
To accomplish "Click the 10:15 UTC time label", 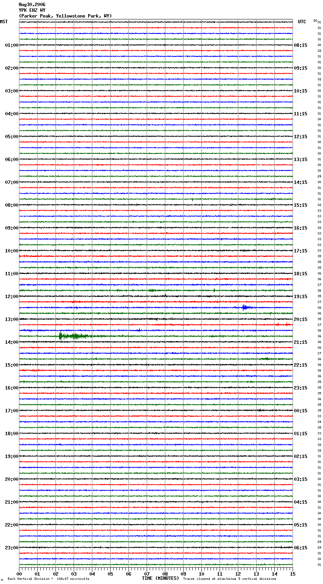I will pos(301,91).
